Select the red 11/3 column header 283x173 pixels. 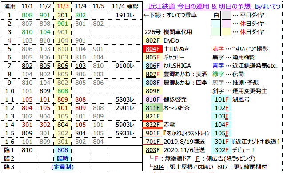pos(63,6)
